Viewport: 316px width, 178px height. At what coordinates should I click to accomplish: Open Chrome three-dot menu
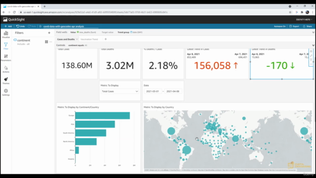click(313, 12)
